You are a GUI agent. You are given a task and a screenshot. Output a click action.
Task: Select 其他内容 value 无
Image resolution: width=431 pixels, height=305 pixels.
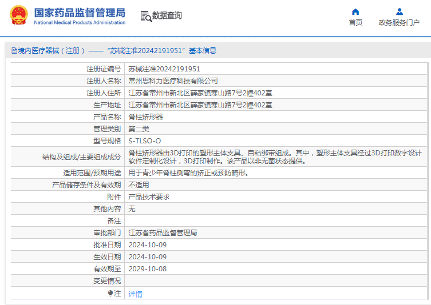132,209
